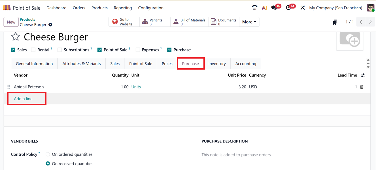Click the phone/softphone icon in the top bar
Image resolution: width=376 pixels, height=170 pixels.
click(x=254, y=8)
